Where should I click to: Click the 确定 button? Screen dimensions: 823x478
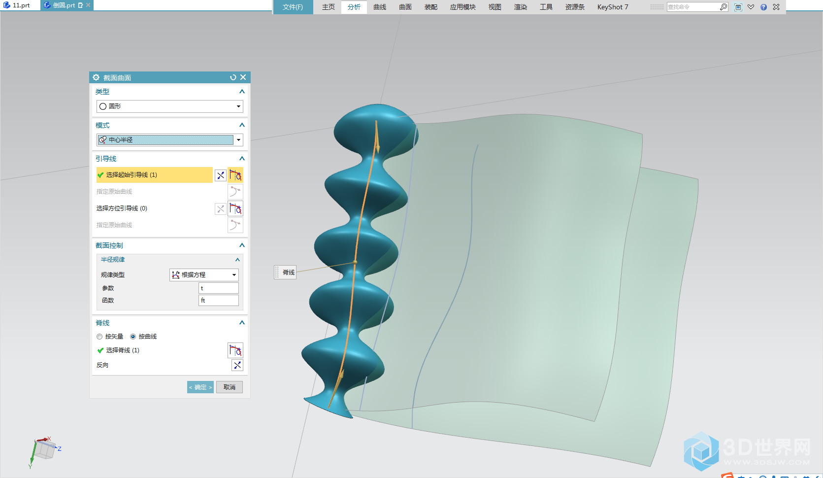200,387
